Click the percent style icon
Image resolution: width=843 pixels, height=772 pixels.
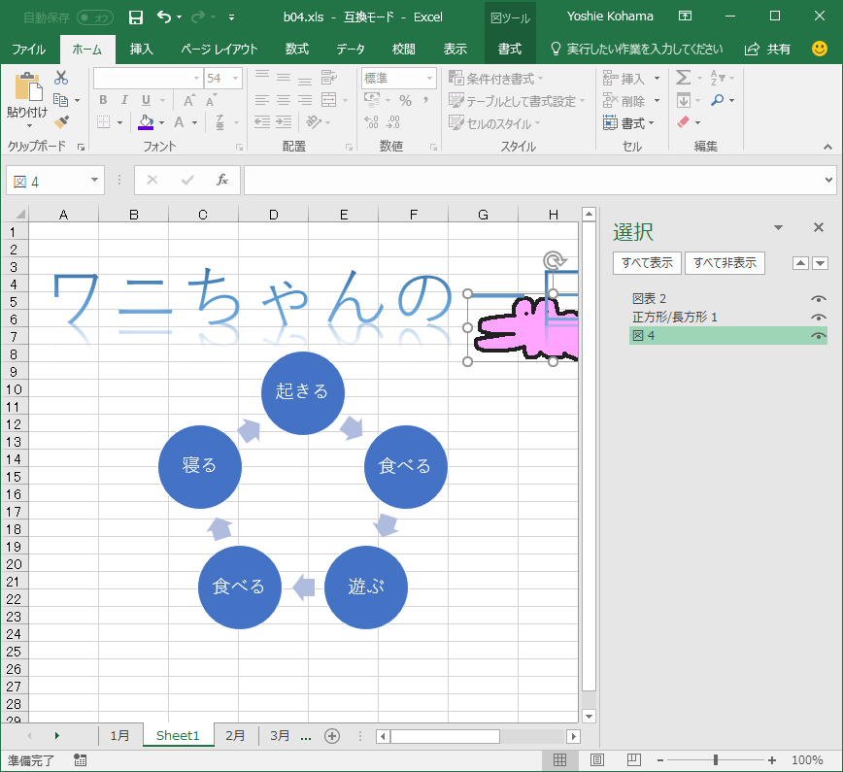[x=405, y=101]
